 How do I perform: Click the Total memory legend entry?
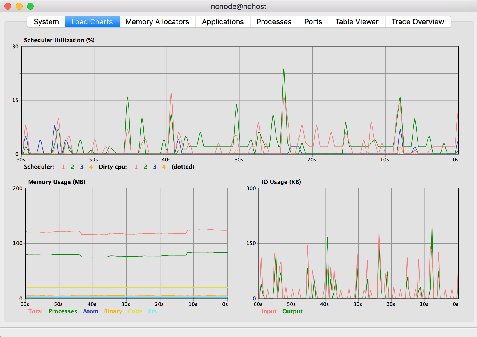(x=35, y=311)
